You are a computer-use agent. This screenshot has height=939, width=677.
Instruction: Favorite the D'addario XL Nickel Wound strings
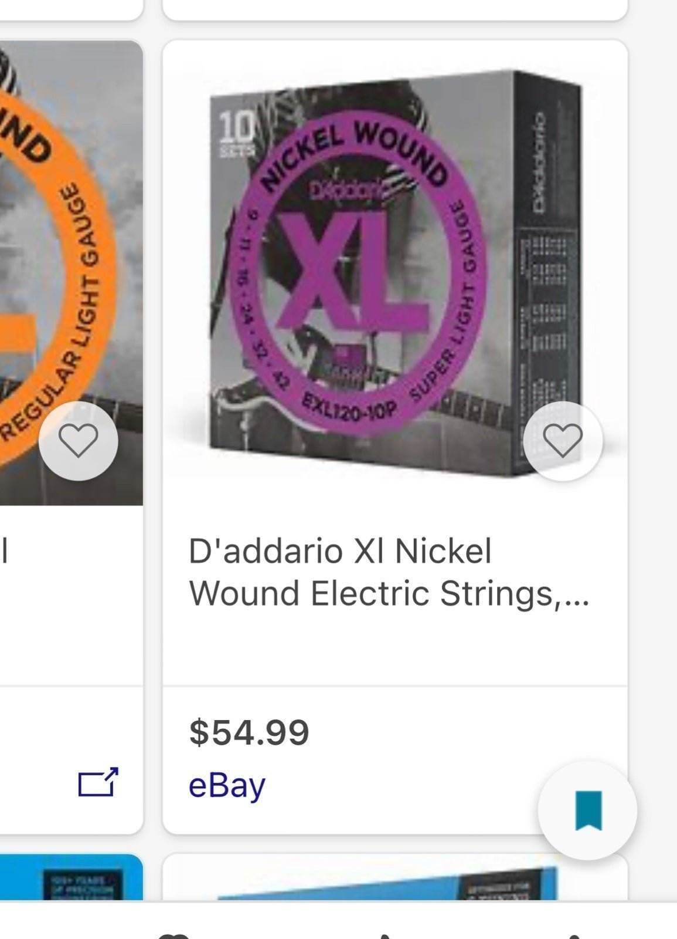pyautogui.click(x=563, y=441)
